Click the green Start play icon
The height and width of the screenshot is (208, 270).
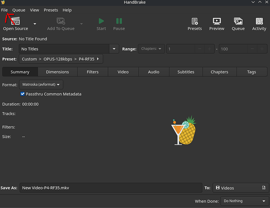coord(101,21)
